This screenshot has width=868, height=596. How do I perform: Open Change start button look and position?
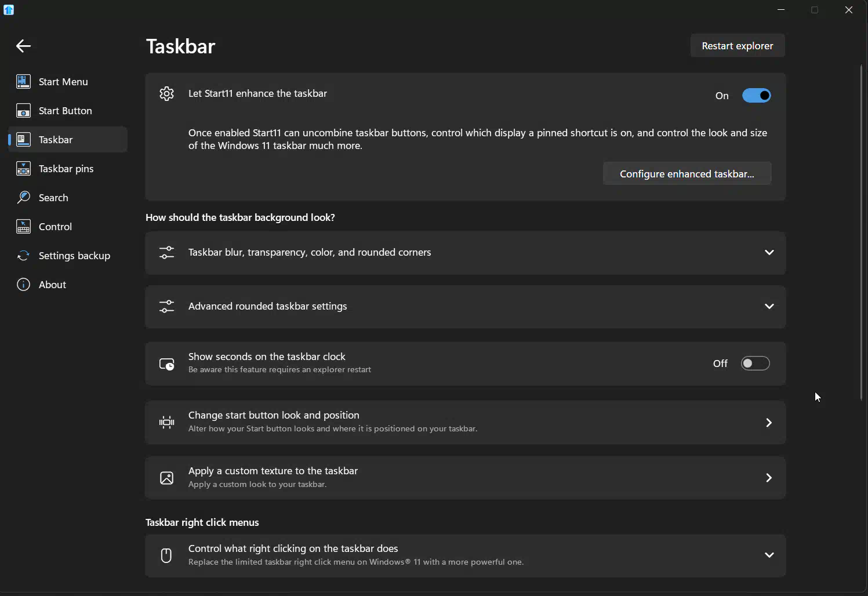pyautogui.click(x=466, y=422)
